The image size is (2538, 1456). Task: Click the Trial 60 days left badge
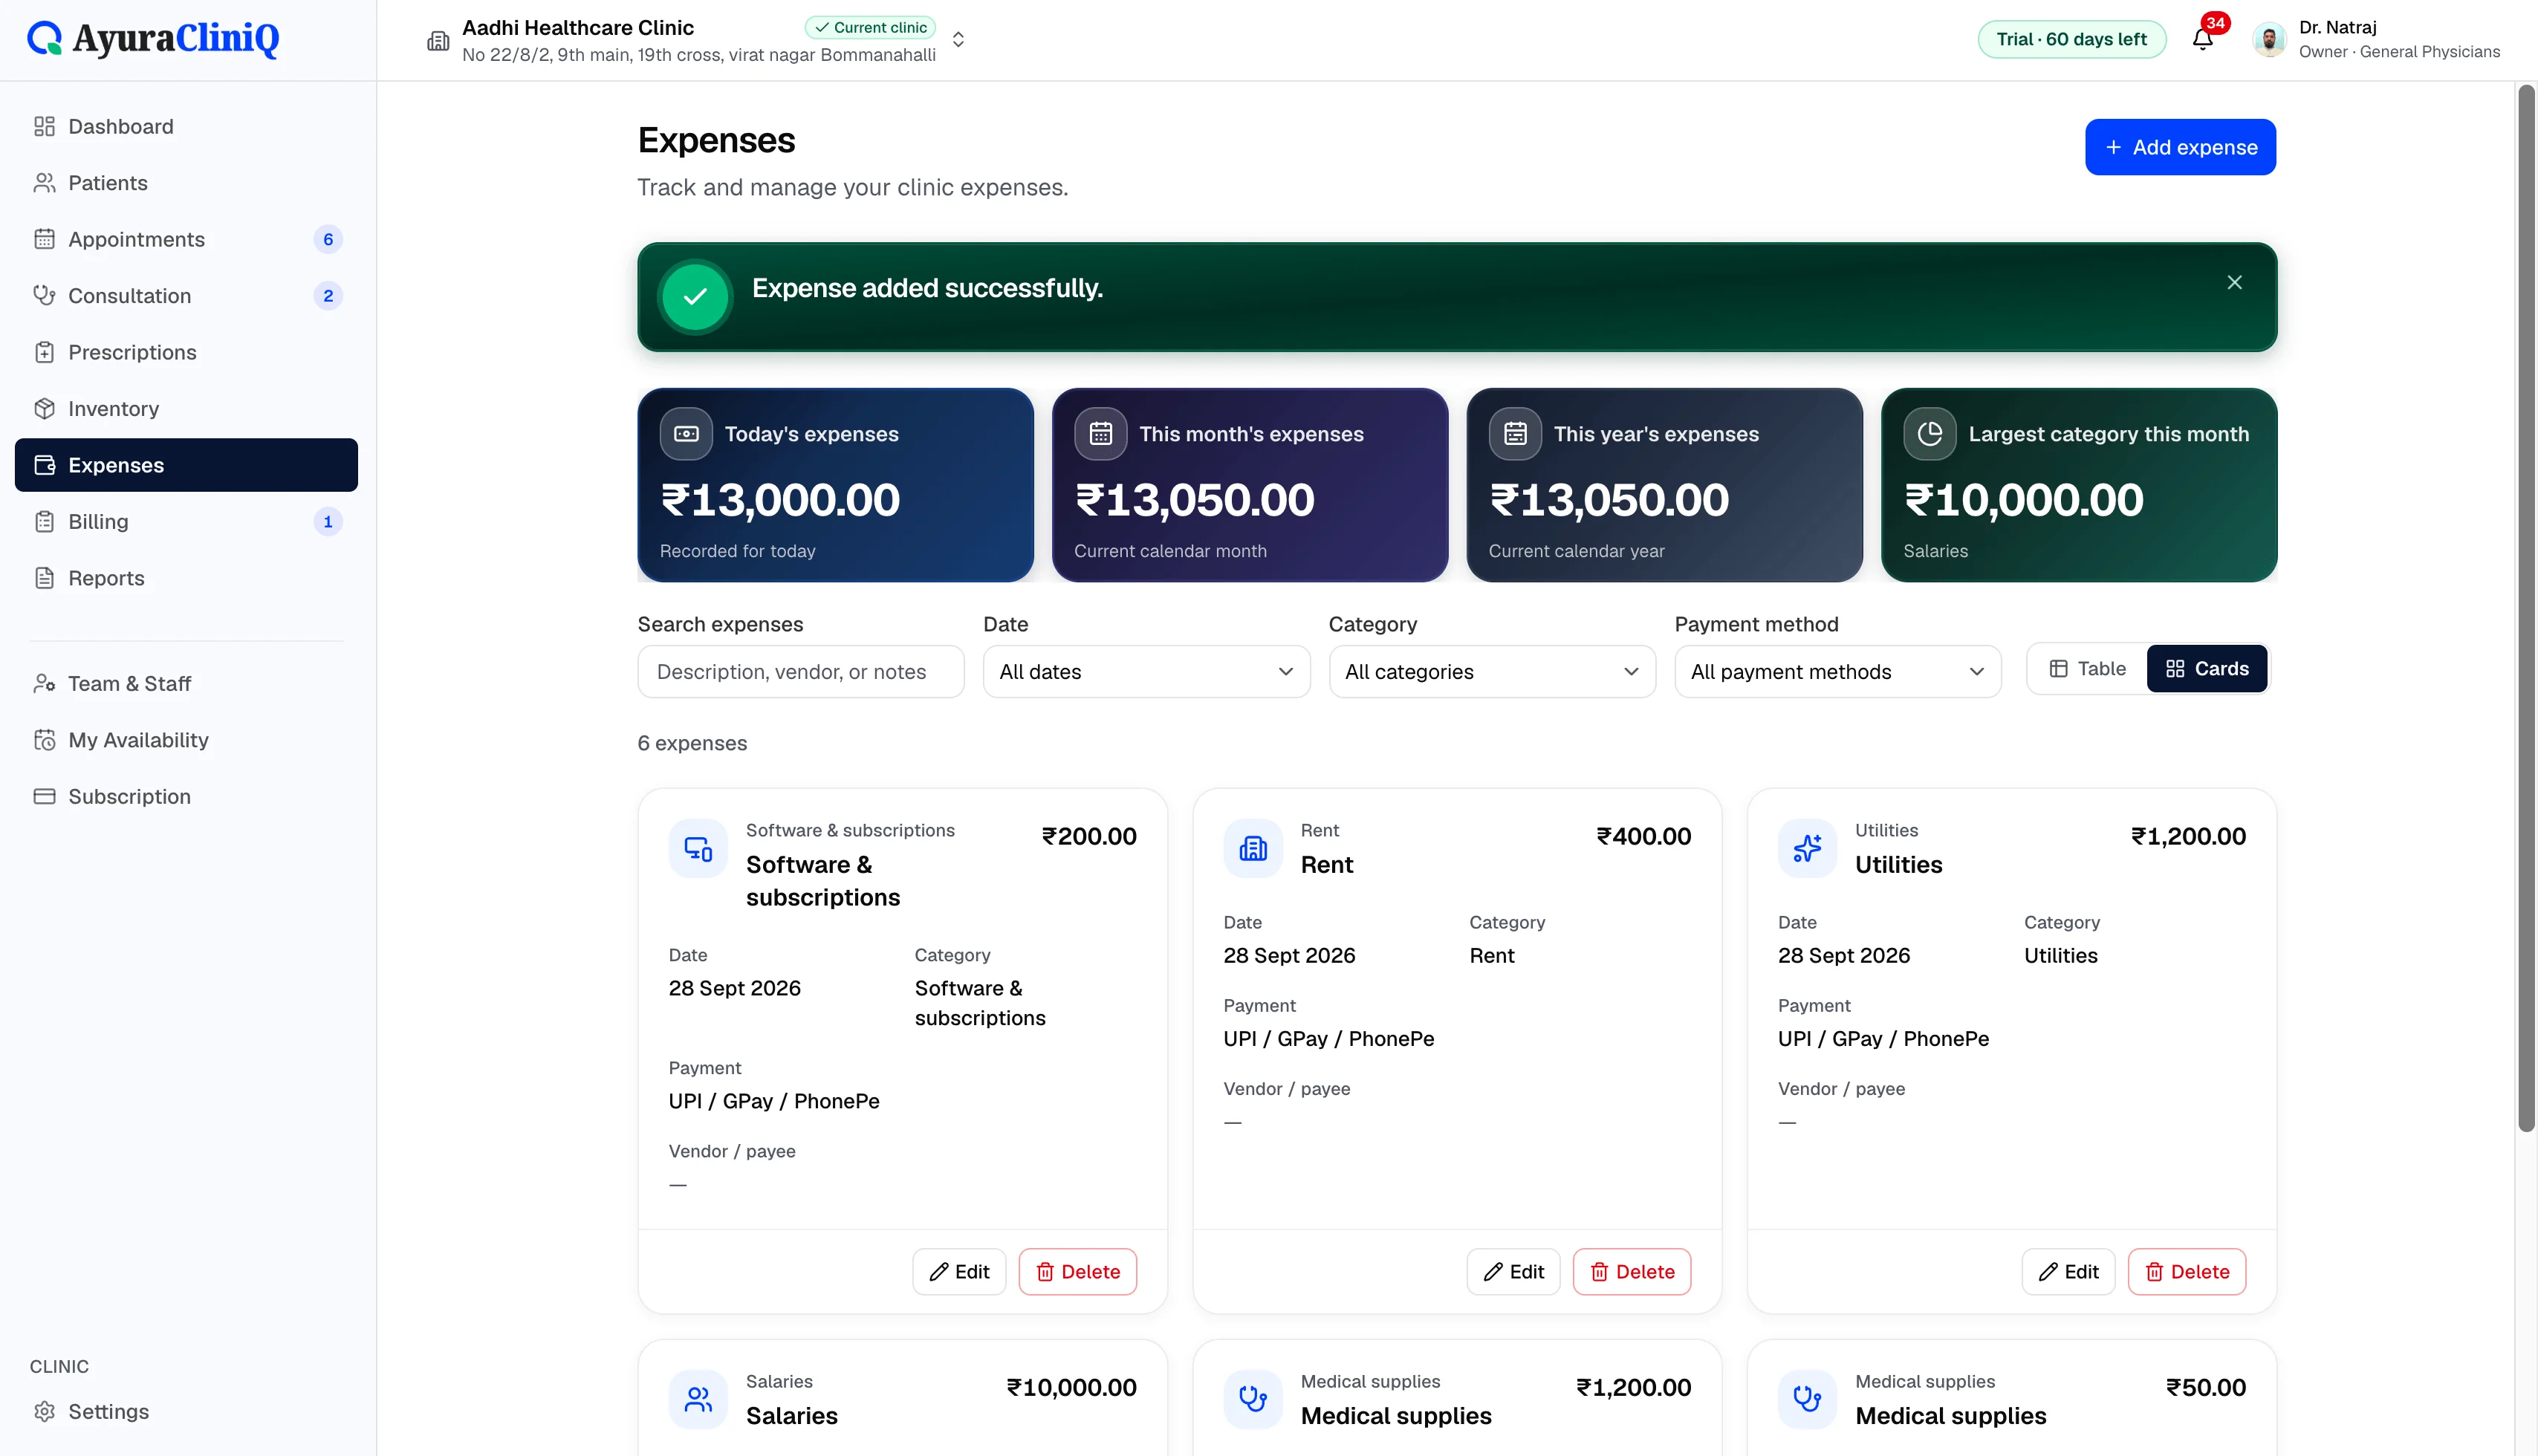click(x=2071, y=39)
